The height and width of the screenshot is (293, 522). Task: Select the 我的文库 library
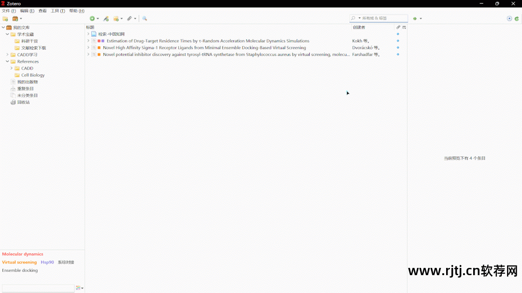pos(21,28)
